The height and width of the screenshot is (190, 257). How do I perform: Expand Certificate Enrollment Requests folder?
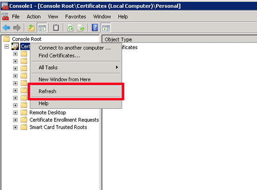coord(15,120)
